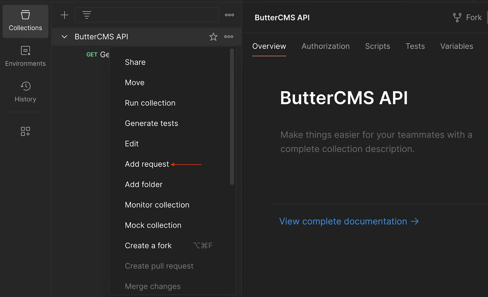Click the collection description placeholder text
Viewport: 488px width, 297px height.
pyautogui.click(x=377, y=142)
